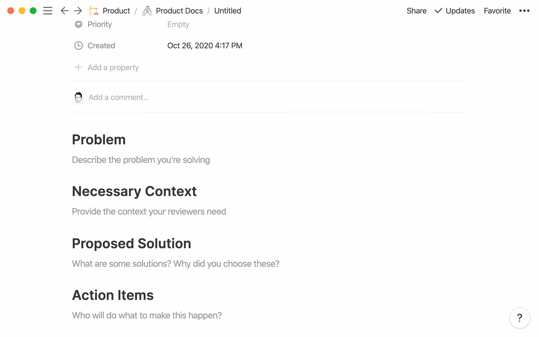Open the Priority dropdown showing Empty
Image resolution: width=539 pixels, height=337 pixels.
[x=178, y=24]
